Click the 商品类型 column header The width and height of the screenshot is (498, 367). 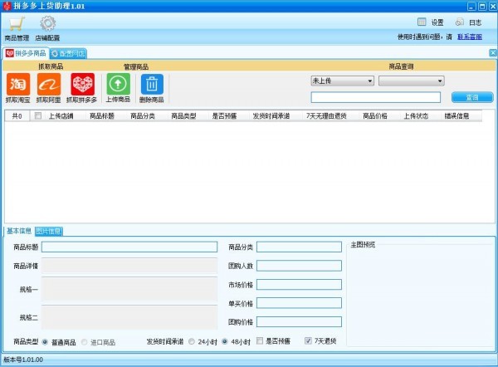(x=183, y=116)
